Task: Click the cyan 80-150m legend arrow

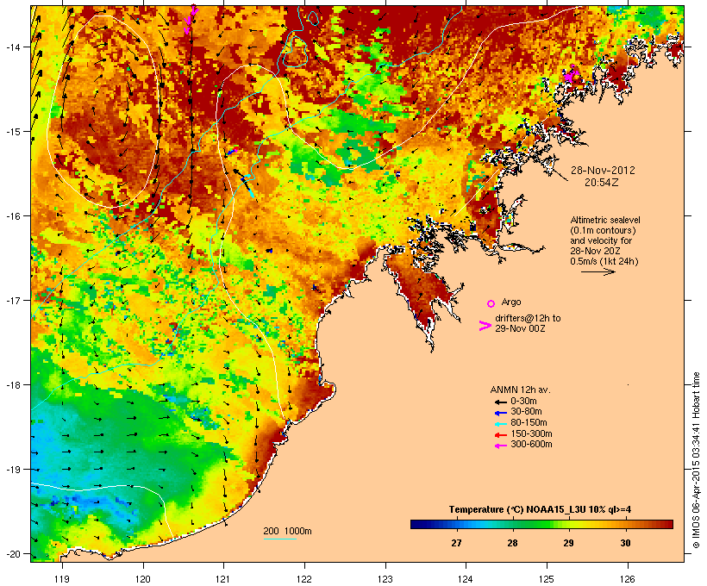Action: 500,424
